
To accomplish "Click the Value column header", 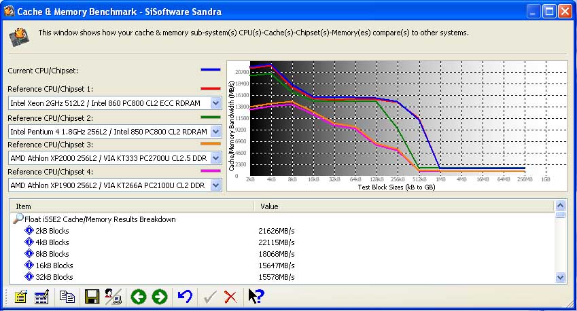I will [x=404, y=206].
